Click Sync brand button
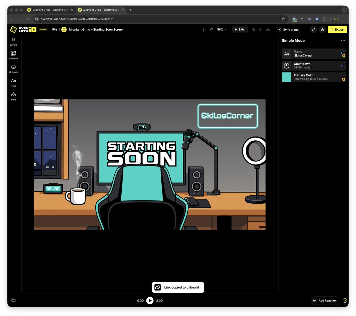356x316 pixels. [288, 29]
